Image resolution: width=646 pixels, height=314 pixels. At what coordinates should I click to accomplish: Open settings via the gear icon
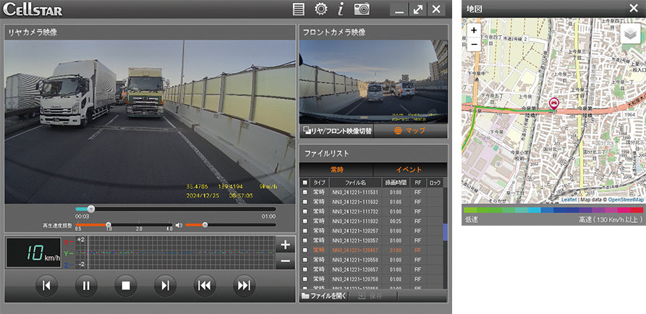320,9
